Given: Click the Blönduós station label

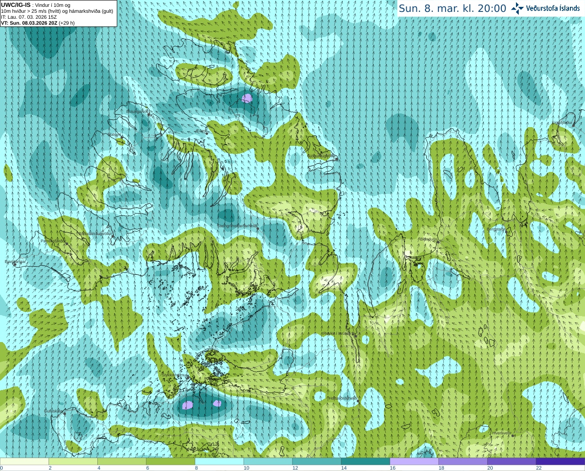Looking at the screenshot, I should tap(429, 239).
